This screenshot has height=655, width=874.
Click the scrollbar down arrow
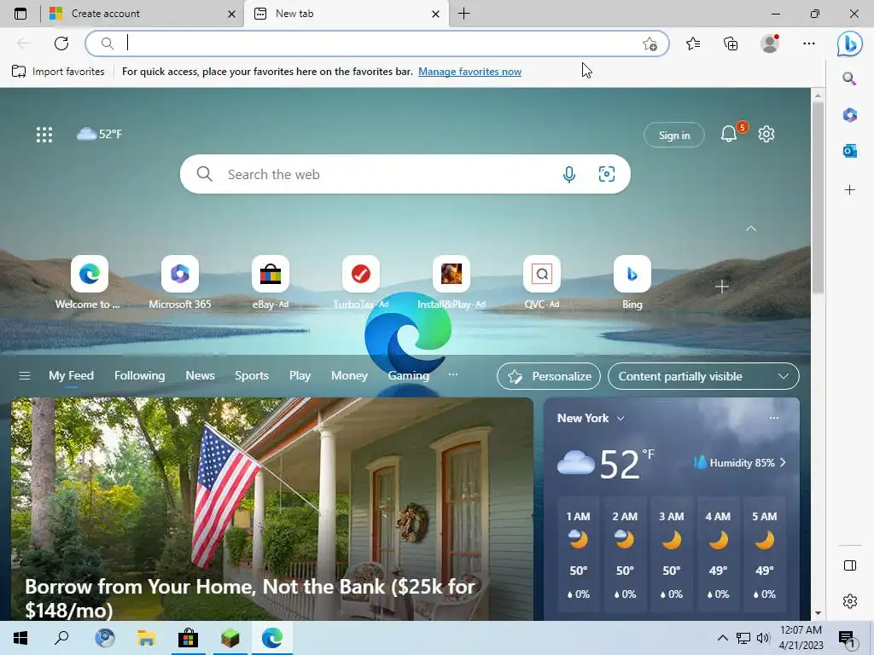(818, 613)
